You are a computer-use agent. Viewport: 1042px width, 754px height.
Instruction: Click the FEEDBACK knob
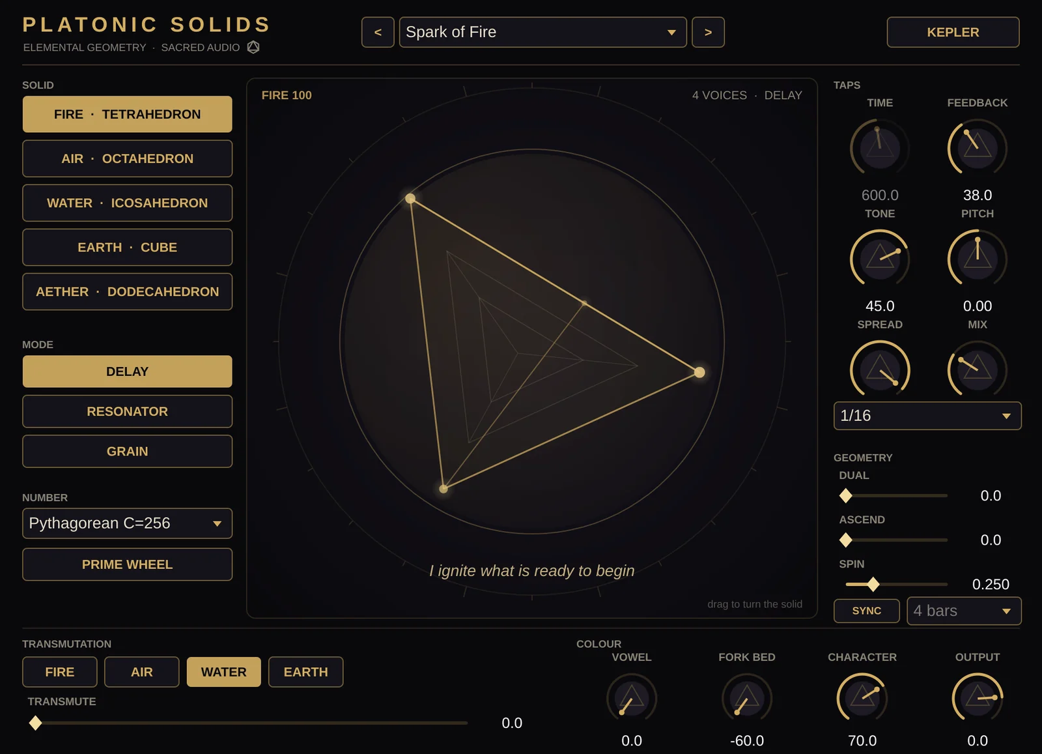(x=978, y=148)
